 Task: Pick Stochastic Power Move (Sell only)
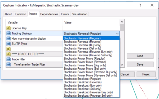91,69
